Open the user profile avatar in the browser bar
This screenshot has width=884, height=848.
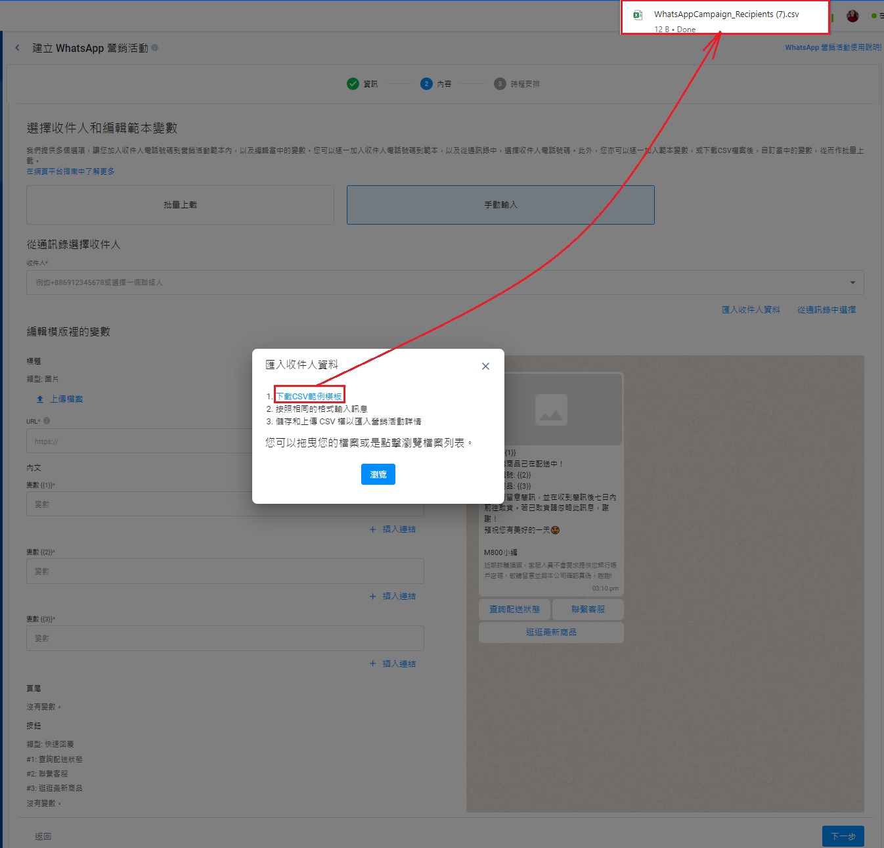click(852, 16)
